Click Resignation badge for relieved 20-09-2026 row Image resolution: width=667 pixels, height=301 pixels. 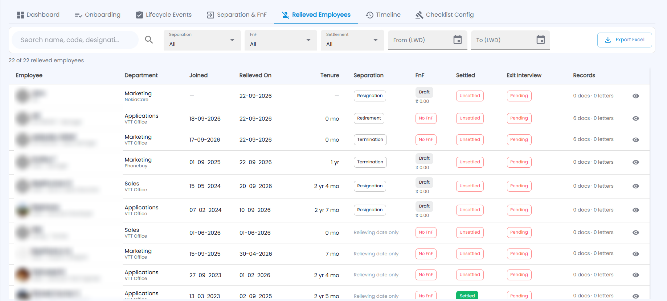[x=370, y=186]
